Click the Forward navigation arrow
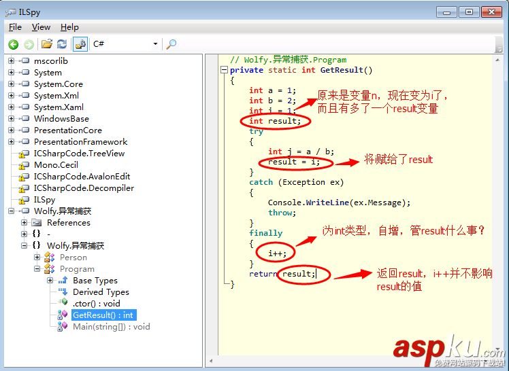The width and height of the screenshot is (509, 371). (29, 44)
